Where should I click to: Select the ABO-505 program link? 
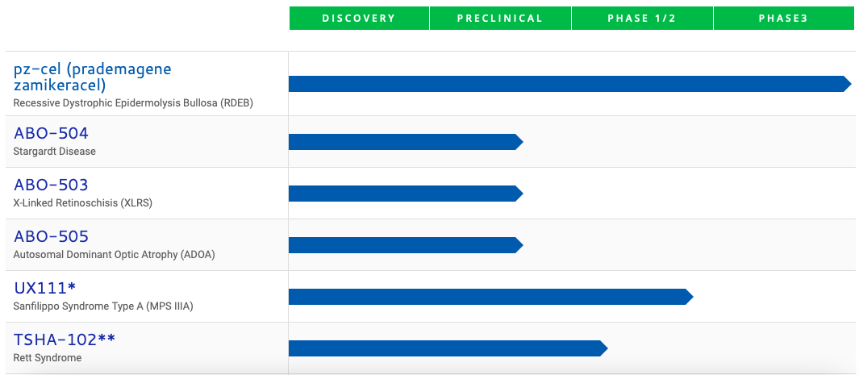[x=51, y=236]
